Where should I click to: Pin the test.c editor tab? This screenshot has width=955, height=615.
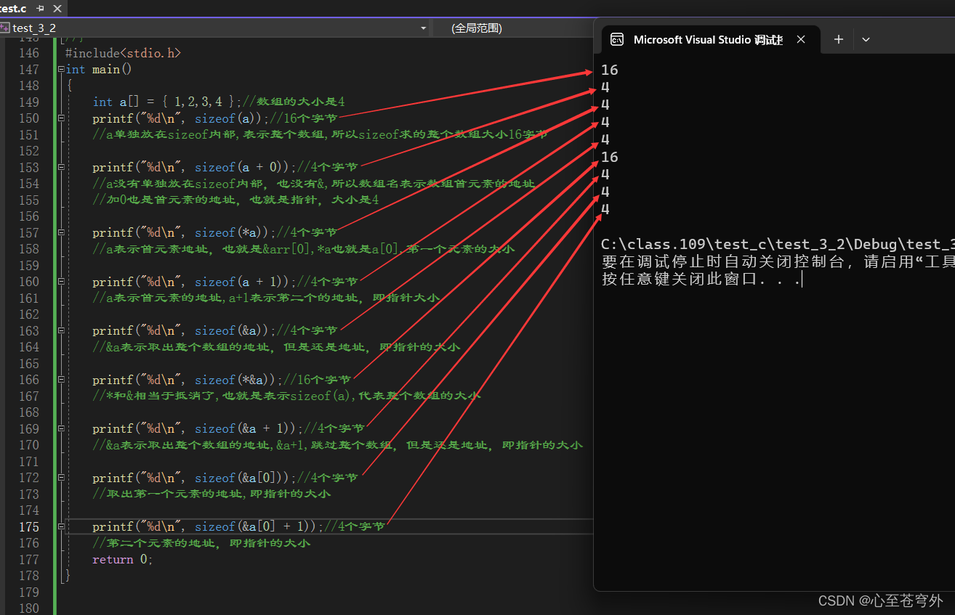click(x=40, y=9)
